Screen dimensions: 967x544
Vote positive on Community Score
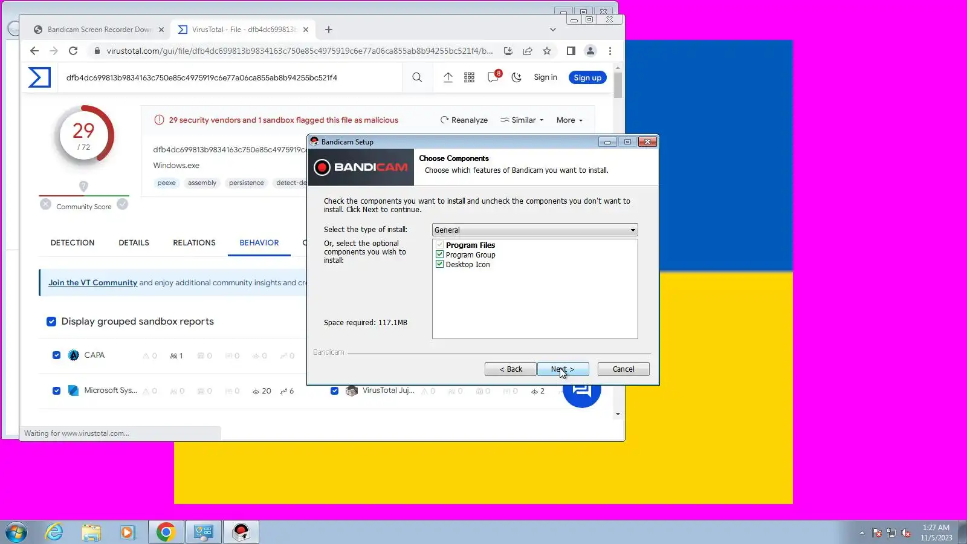click(x=123, y=204)
